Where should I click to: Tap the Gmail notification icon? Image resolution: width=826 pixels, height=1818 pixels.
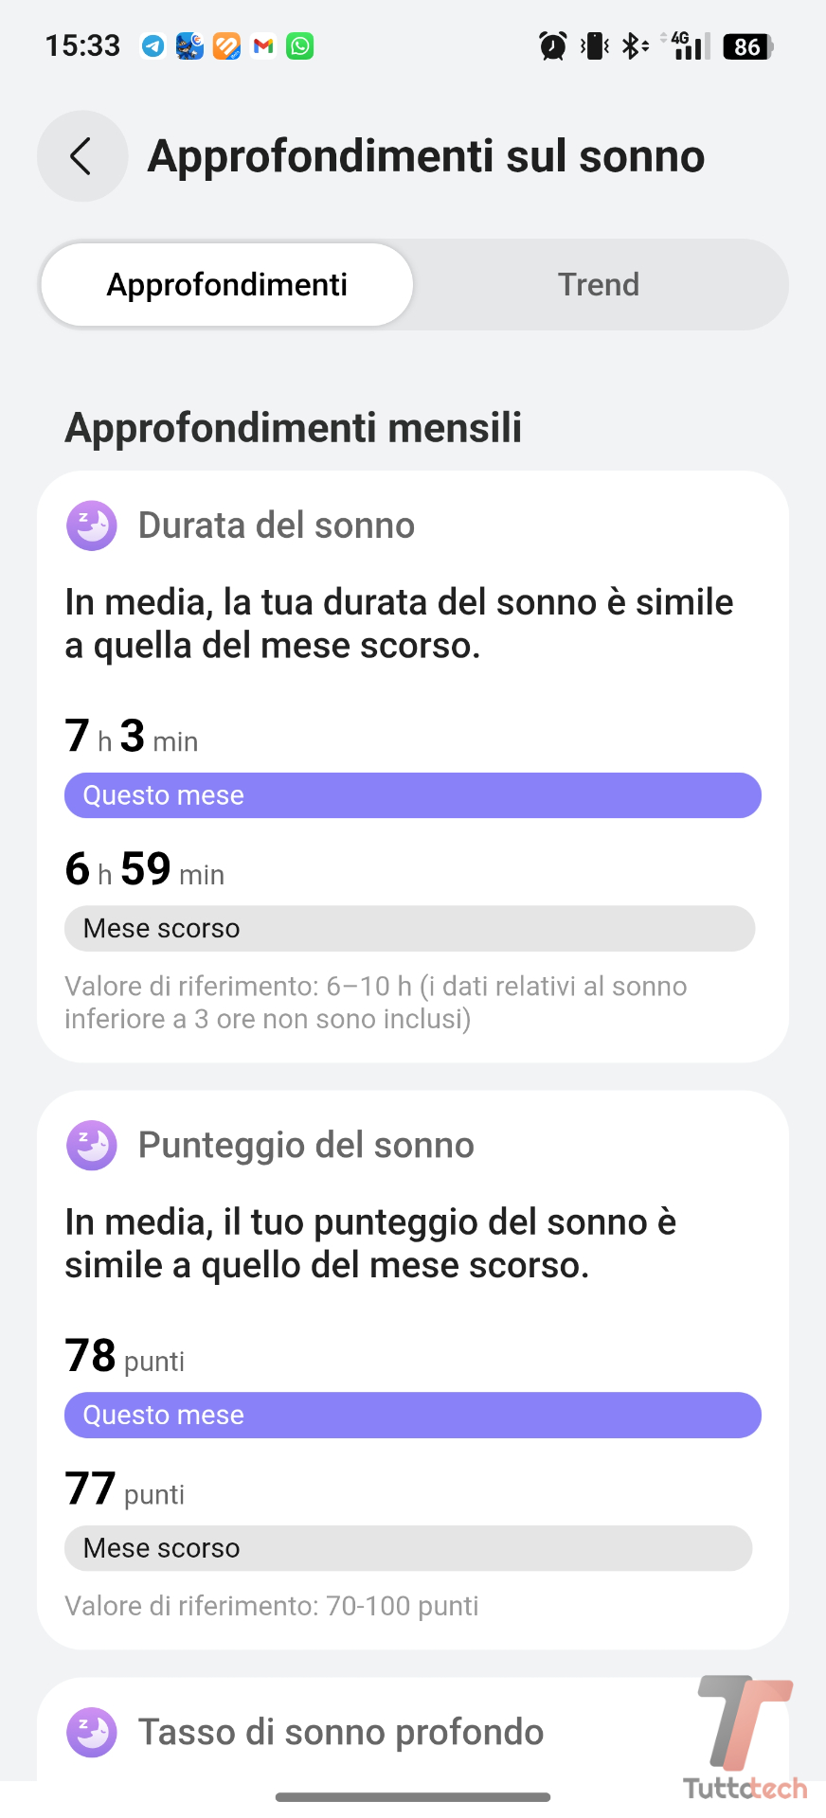pos(263,45)
